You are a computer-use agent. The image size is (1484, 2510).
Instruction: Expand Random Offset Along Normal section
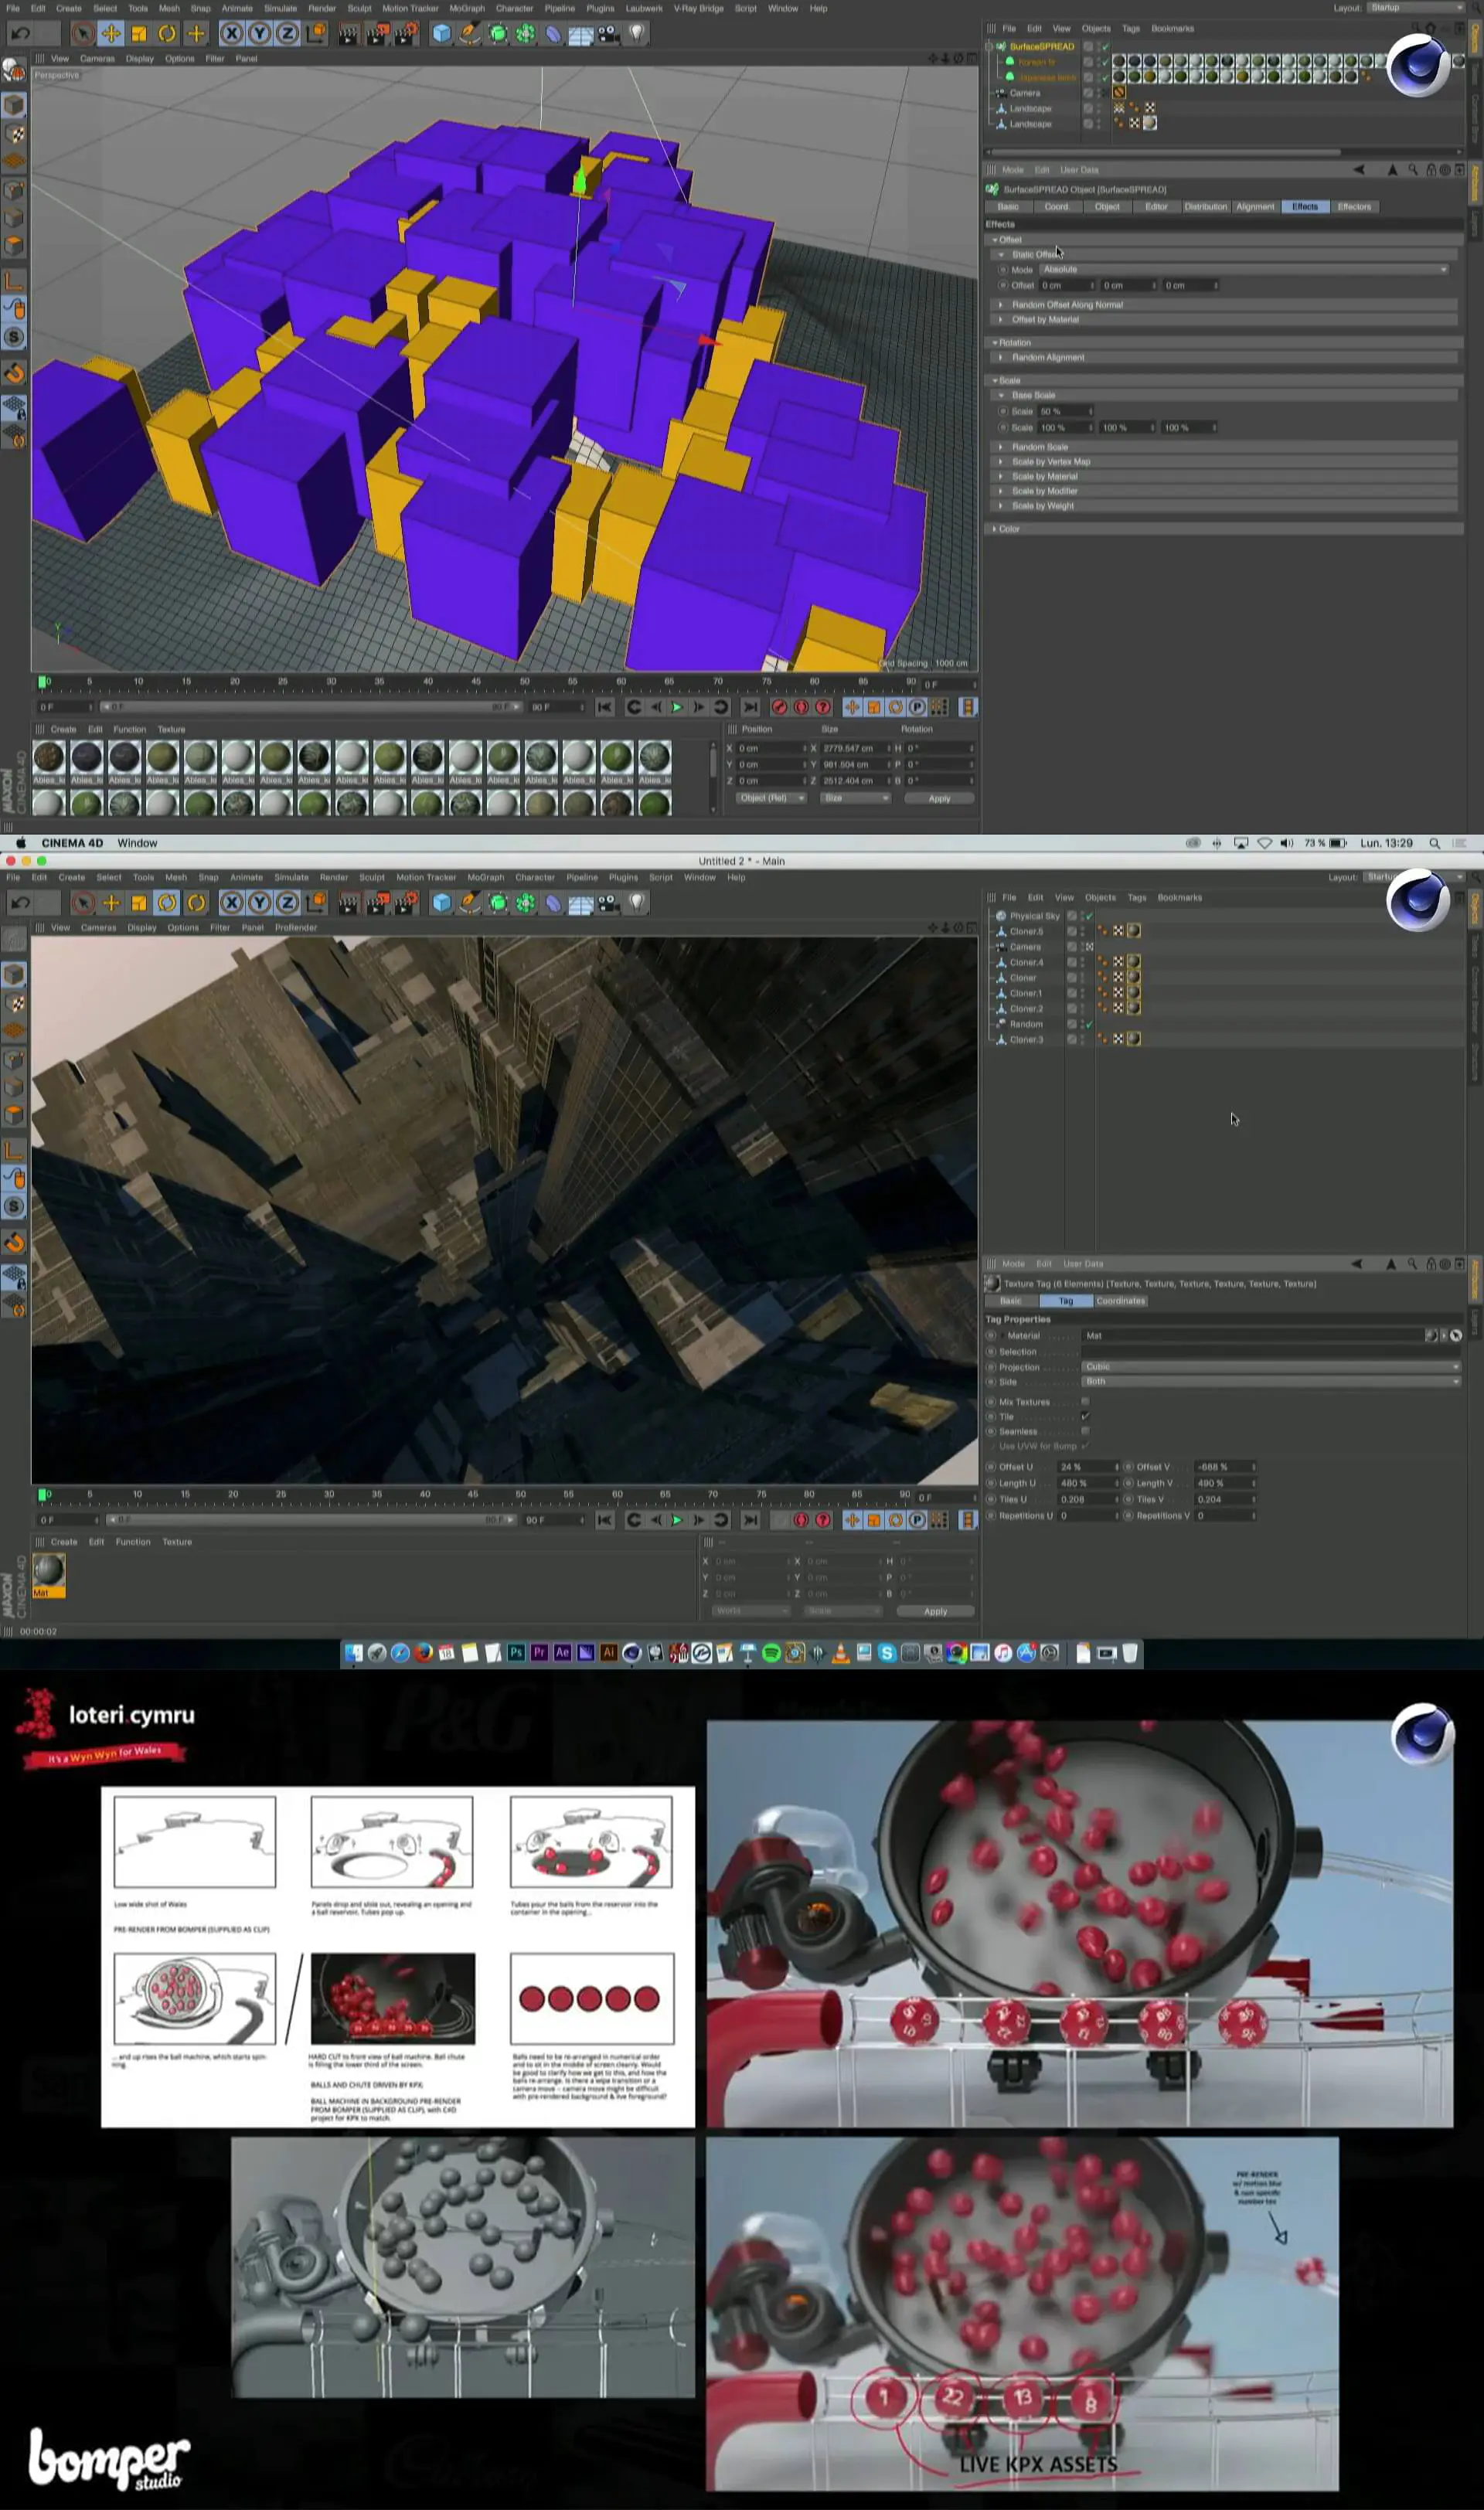click(1226, 305)
